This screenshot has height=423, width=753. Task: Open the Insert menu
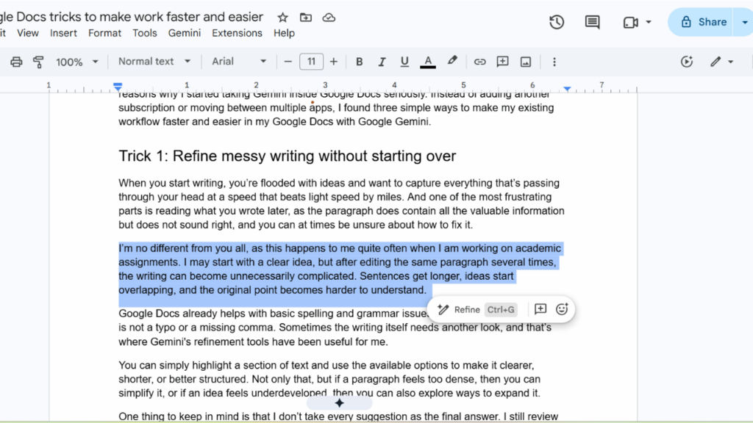(x=63, y=33)
